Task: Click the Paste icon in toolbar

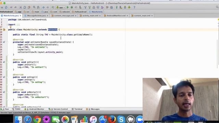Action: (x=29, y=7)
